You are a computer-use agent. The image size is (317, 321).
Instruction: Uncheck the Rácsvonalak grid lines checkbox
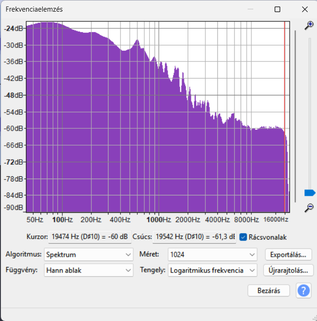pos(243,237)
